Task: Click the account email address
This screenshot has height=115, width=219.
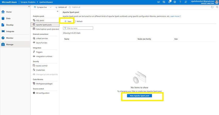Action: tap(203, 1)
